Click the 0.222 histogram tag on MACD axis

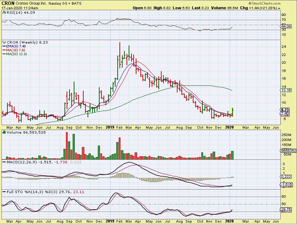click(x=286, y=177)
